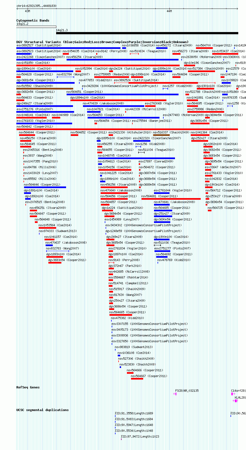Image resolution: width=246 pixels, height=450 pixels.
Task: Open variant nsv564700 (Cooper2011)
Action: click(x=214, y=45)
